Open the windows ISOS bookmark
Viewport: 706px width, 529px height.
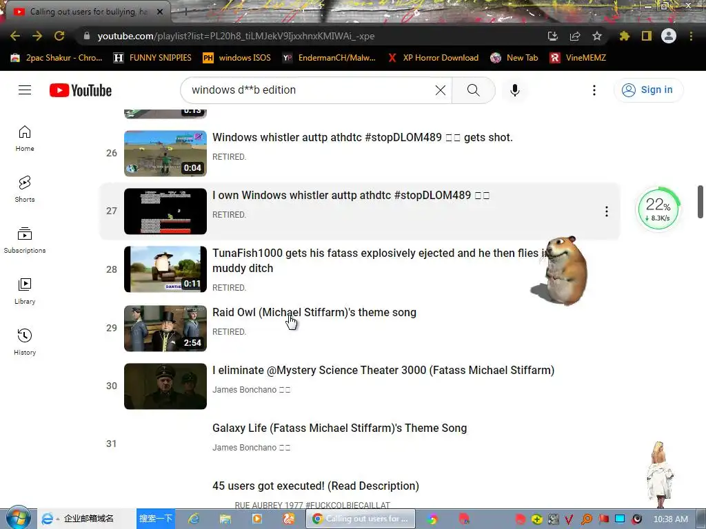[237, 58]
